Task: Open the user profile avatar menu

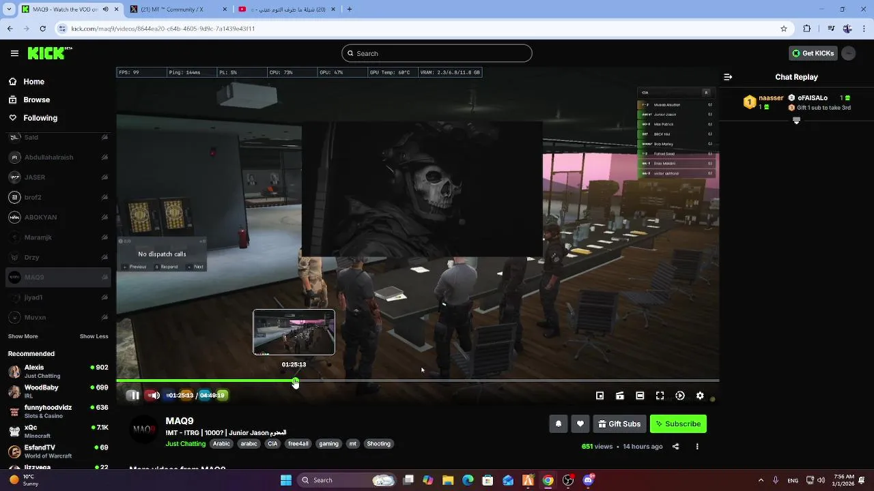Action: tap(849, 53)
